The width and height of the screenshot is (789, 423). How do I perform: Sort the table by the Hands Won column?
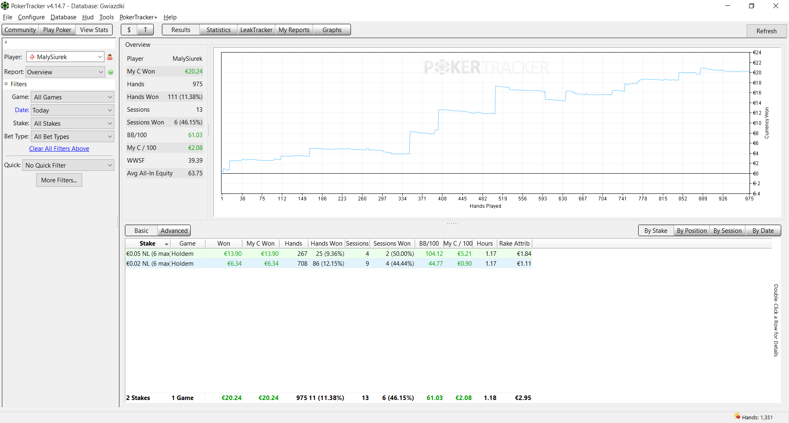(x=326, y=244)
